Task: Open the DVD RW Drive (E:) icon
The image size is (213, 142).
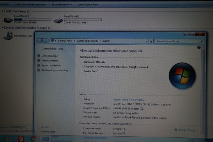Action: [8, 36]
